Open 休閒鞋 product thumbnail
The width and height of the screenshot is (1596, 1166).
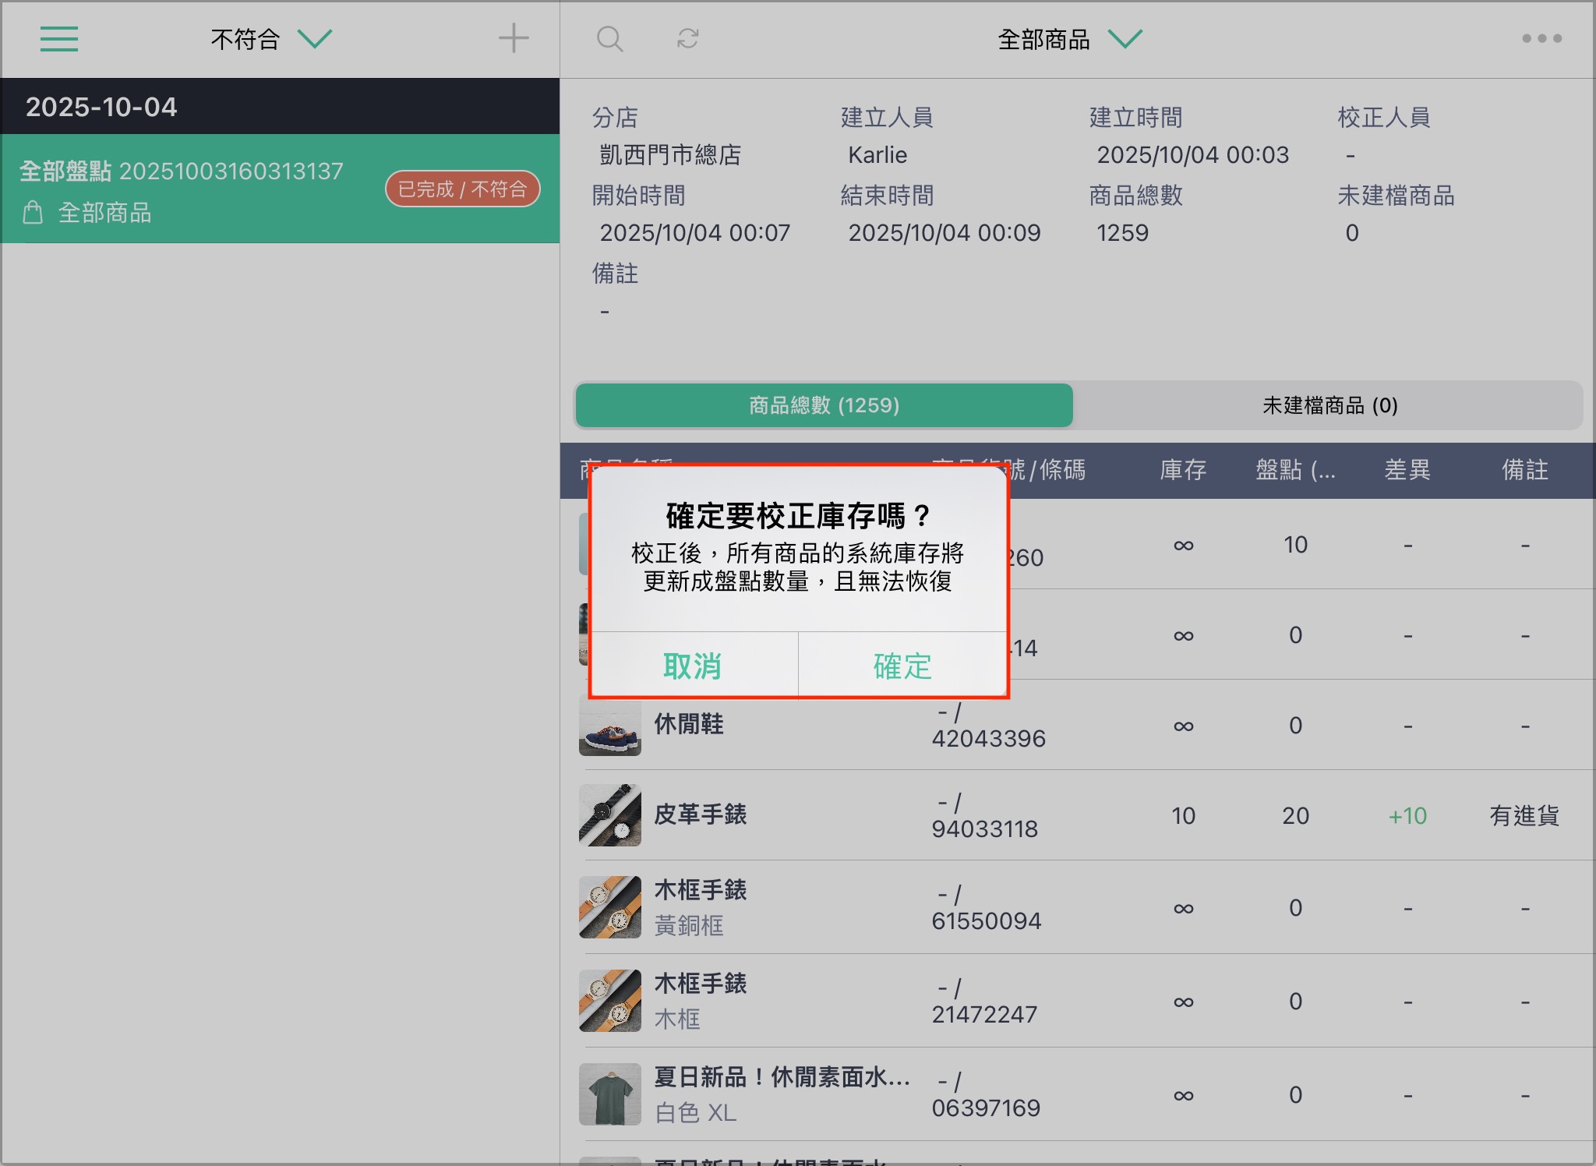(x=609, y=726)
